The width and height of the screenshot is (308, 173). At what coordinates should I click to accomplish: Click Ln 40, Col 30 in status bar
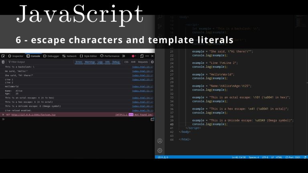pos(239,157)
